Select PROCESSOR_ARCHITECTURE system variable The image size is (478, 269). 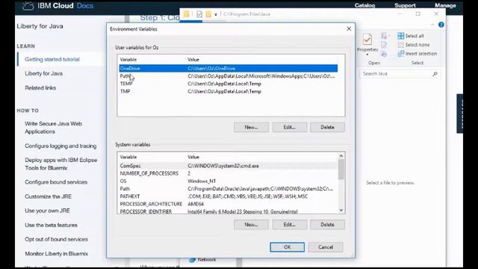228,204
